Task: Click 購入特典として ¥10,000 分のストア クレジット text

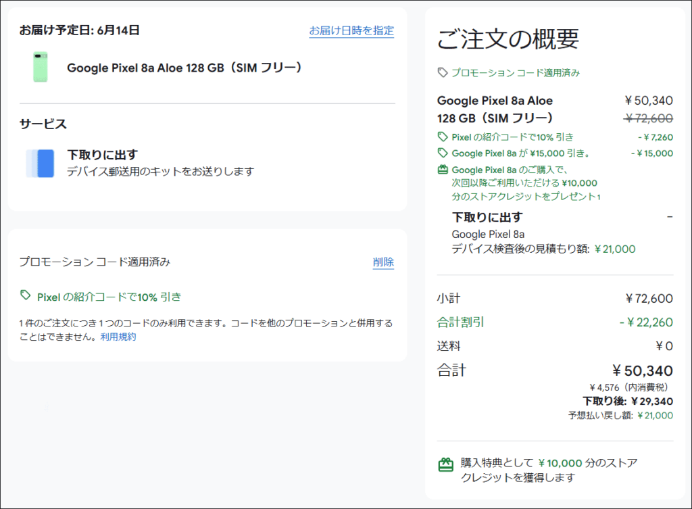Action: pyautogui.click(x=549, y=470)
